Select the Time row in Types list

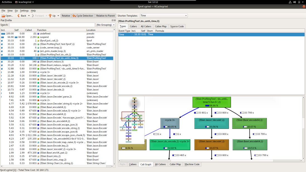point(211,35)
